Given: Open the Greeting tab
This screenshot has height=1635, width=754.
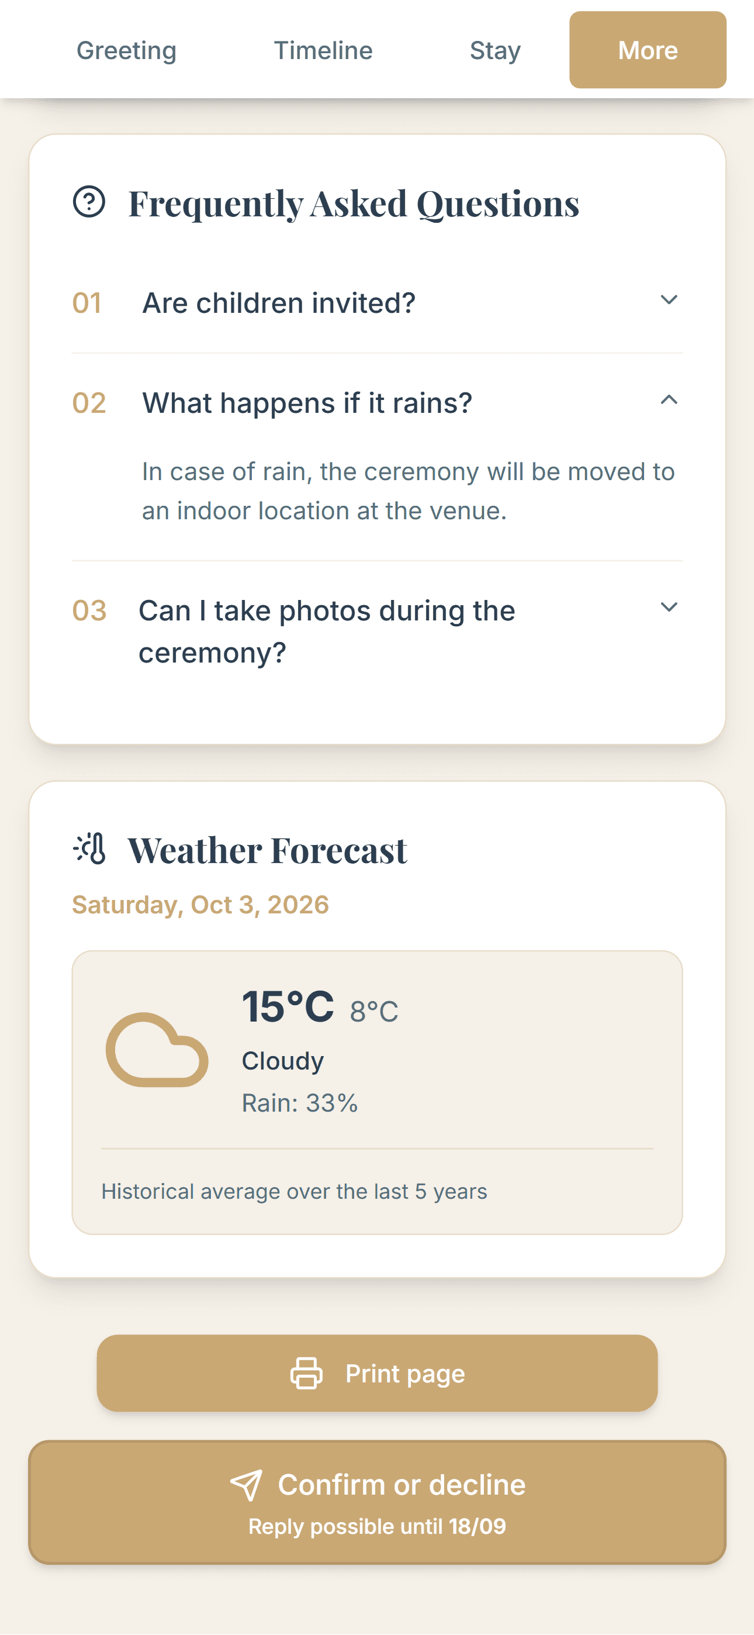Looking at the screenshot, I should [x=126, y=50].
